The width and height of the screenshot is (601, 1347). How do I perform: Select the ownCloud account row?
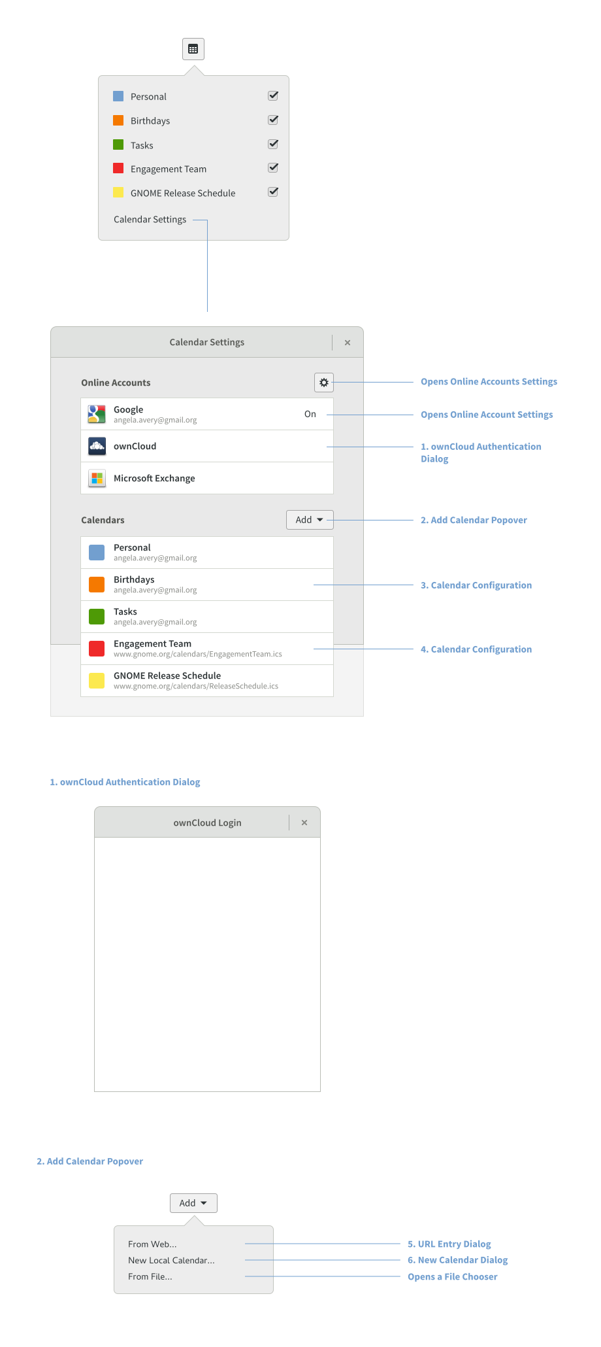(x=207, y=447)
